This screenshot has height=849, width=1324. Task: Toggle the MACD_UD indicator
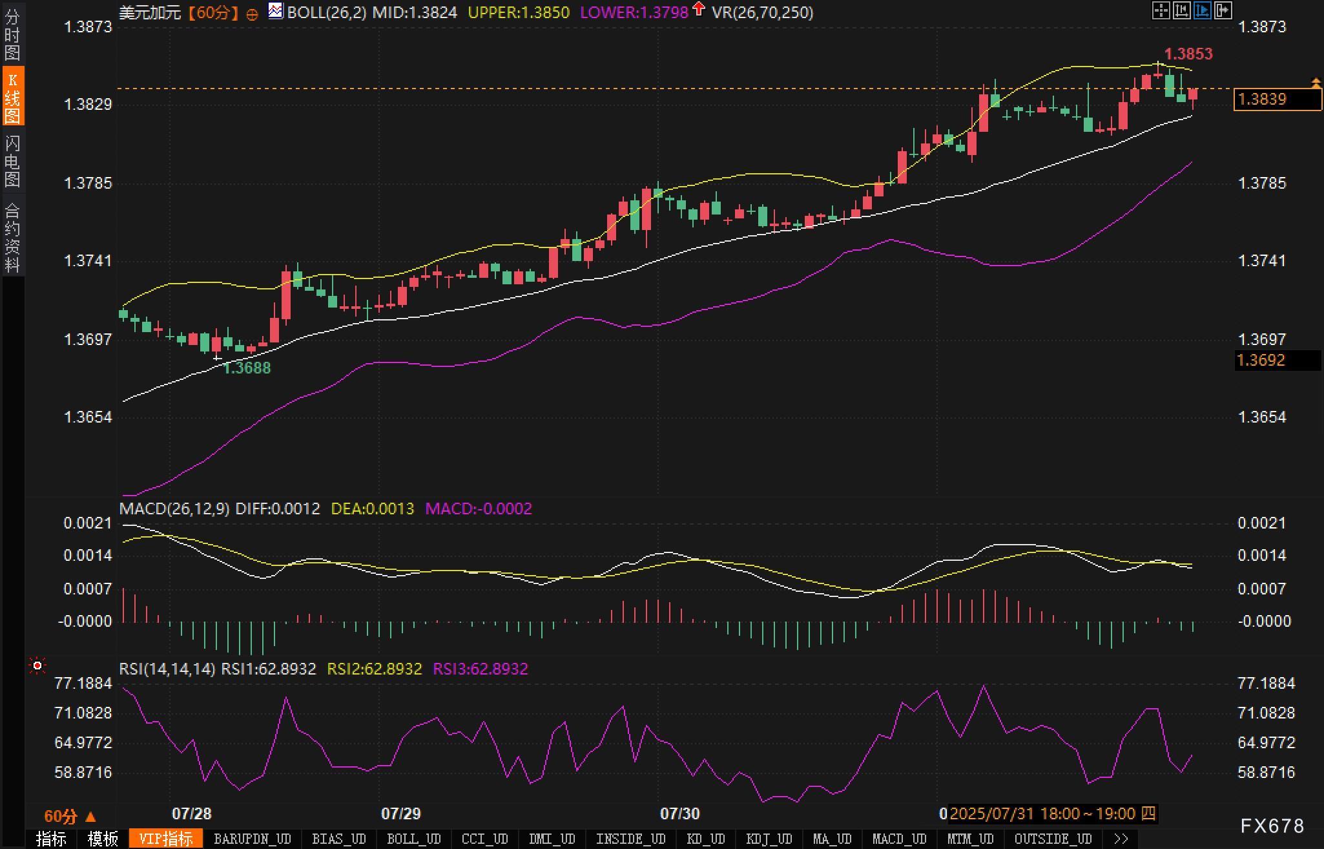pyautogui.click(x=899, y=839)
